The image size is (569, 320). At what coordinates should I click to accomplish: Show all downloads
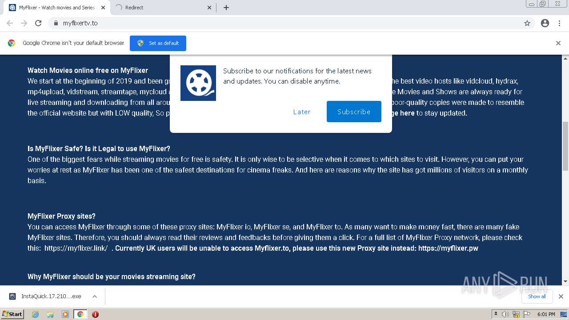(x=537, y=296)
